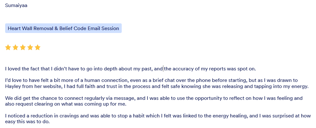Click the fourth gold rating star
The width and height of the screenshot is (316, 128).
click(x=30, y=48)
